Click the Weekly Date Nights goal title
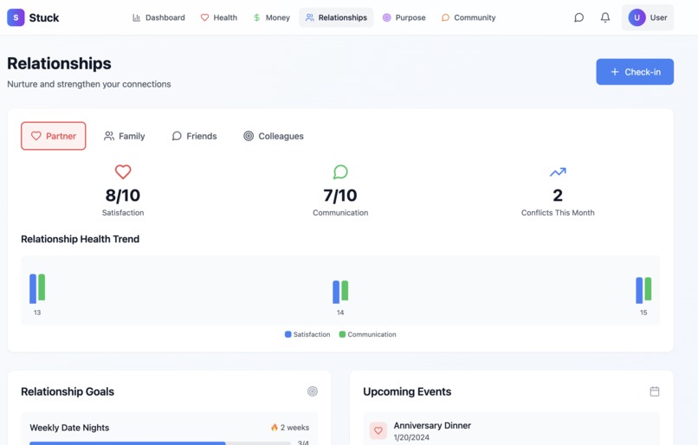Viewport: 698px width, 445px height. [69, 428]
